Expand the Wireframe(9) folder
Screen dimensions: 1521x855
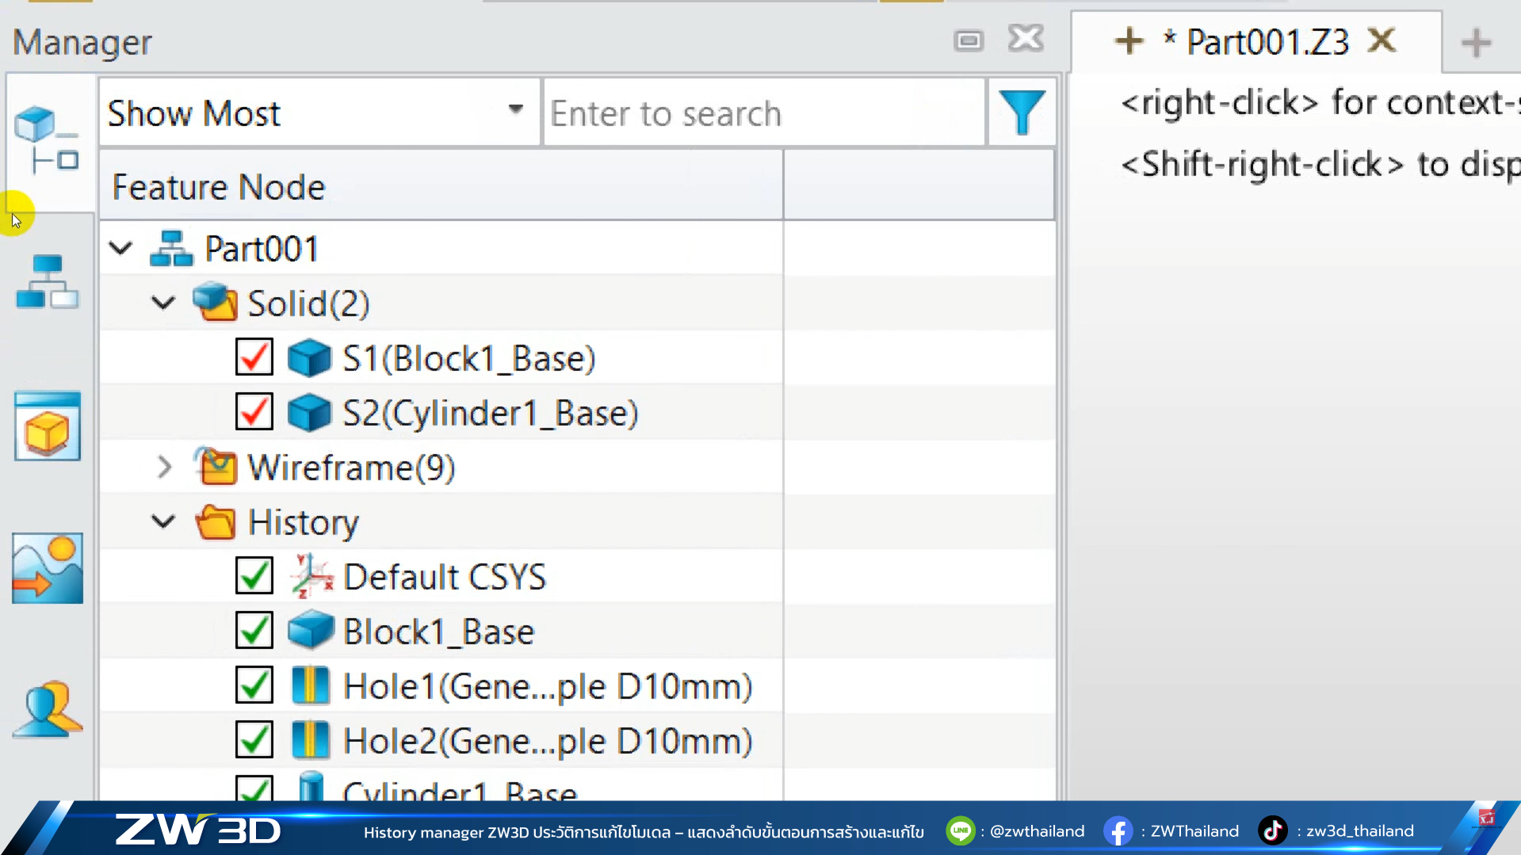click(164, 468)
